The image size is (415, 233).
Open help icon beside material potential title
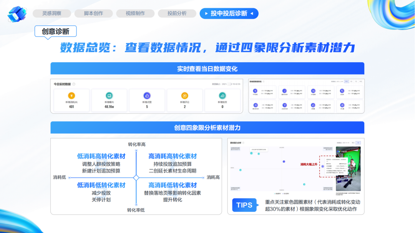tap(243, 143)
